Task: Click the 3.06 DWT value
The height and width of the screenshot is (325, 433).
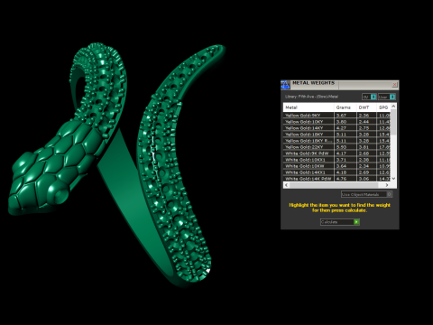Action: click(364, 179)
